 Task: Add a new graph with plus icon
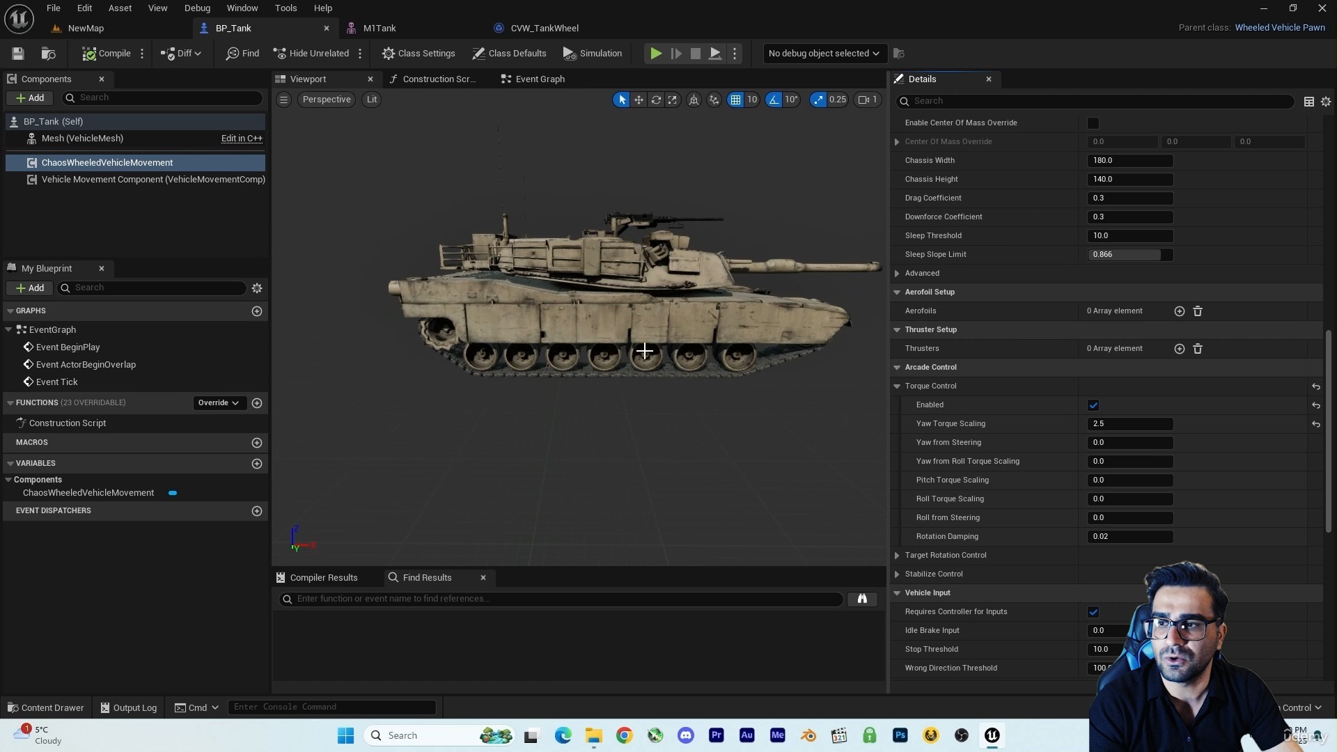257,311
